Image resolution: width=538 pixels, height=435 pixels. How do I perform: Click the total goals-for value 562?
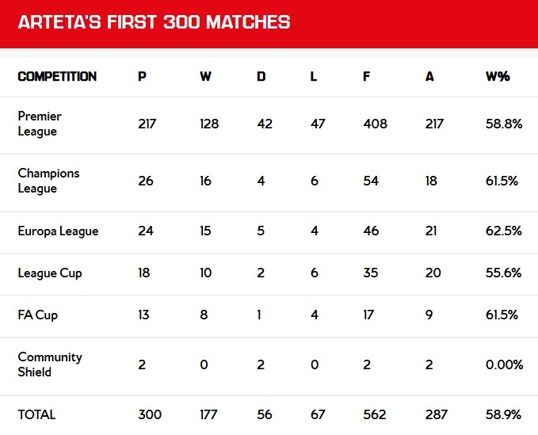click(x=375, y=414)
